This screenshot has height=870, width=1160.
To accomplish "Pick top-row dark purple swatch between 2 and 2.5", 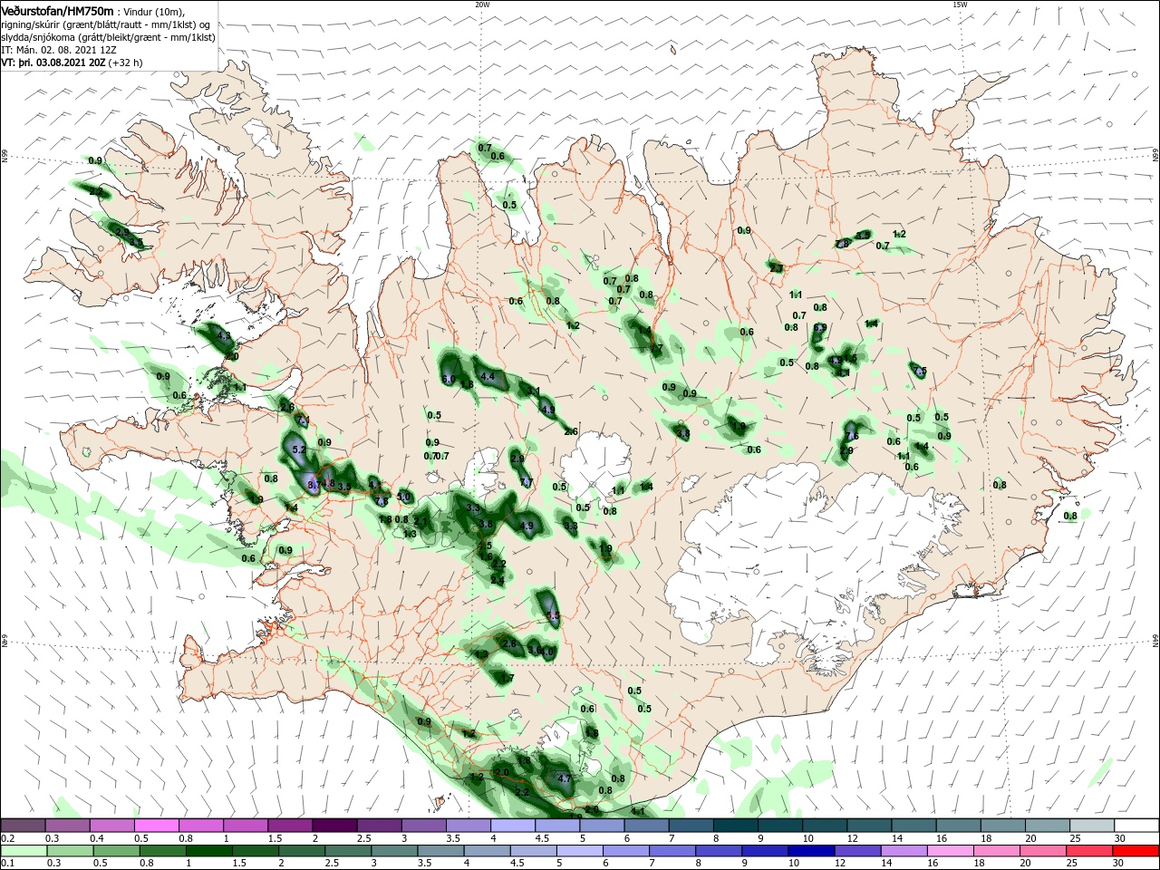I will (x=335, y=826).
